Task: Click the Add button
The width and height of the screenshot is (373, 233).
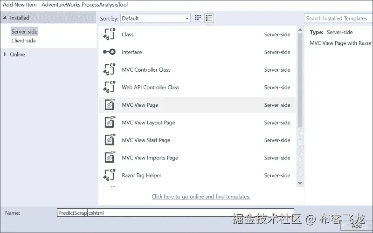Action: point(357,226)
